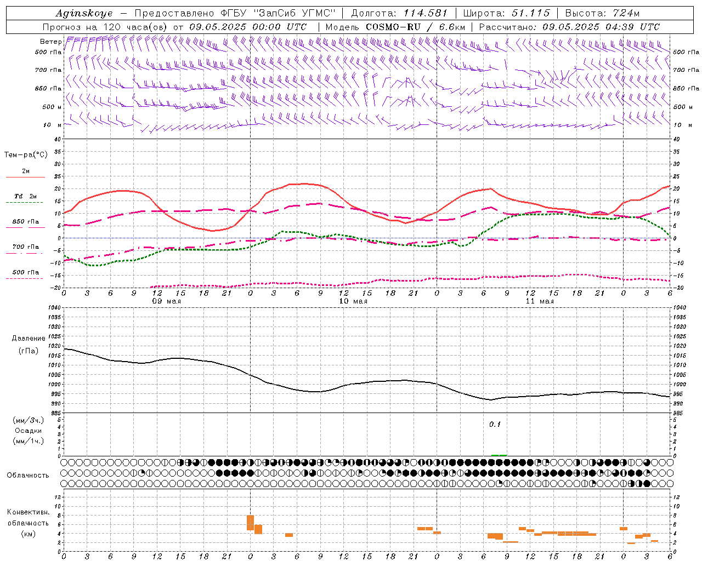Click the dotted line sample under 500 гПа legend
This screenshot has height=561, width=702.
pyautogui.click(x=24, y=278)
